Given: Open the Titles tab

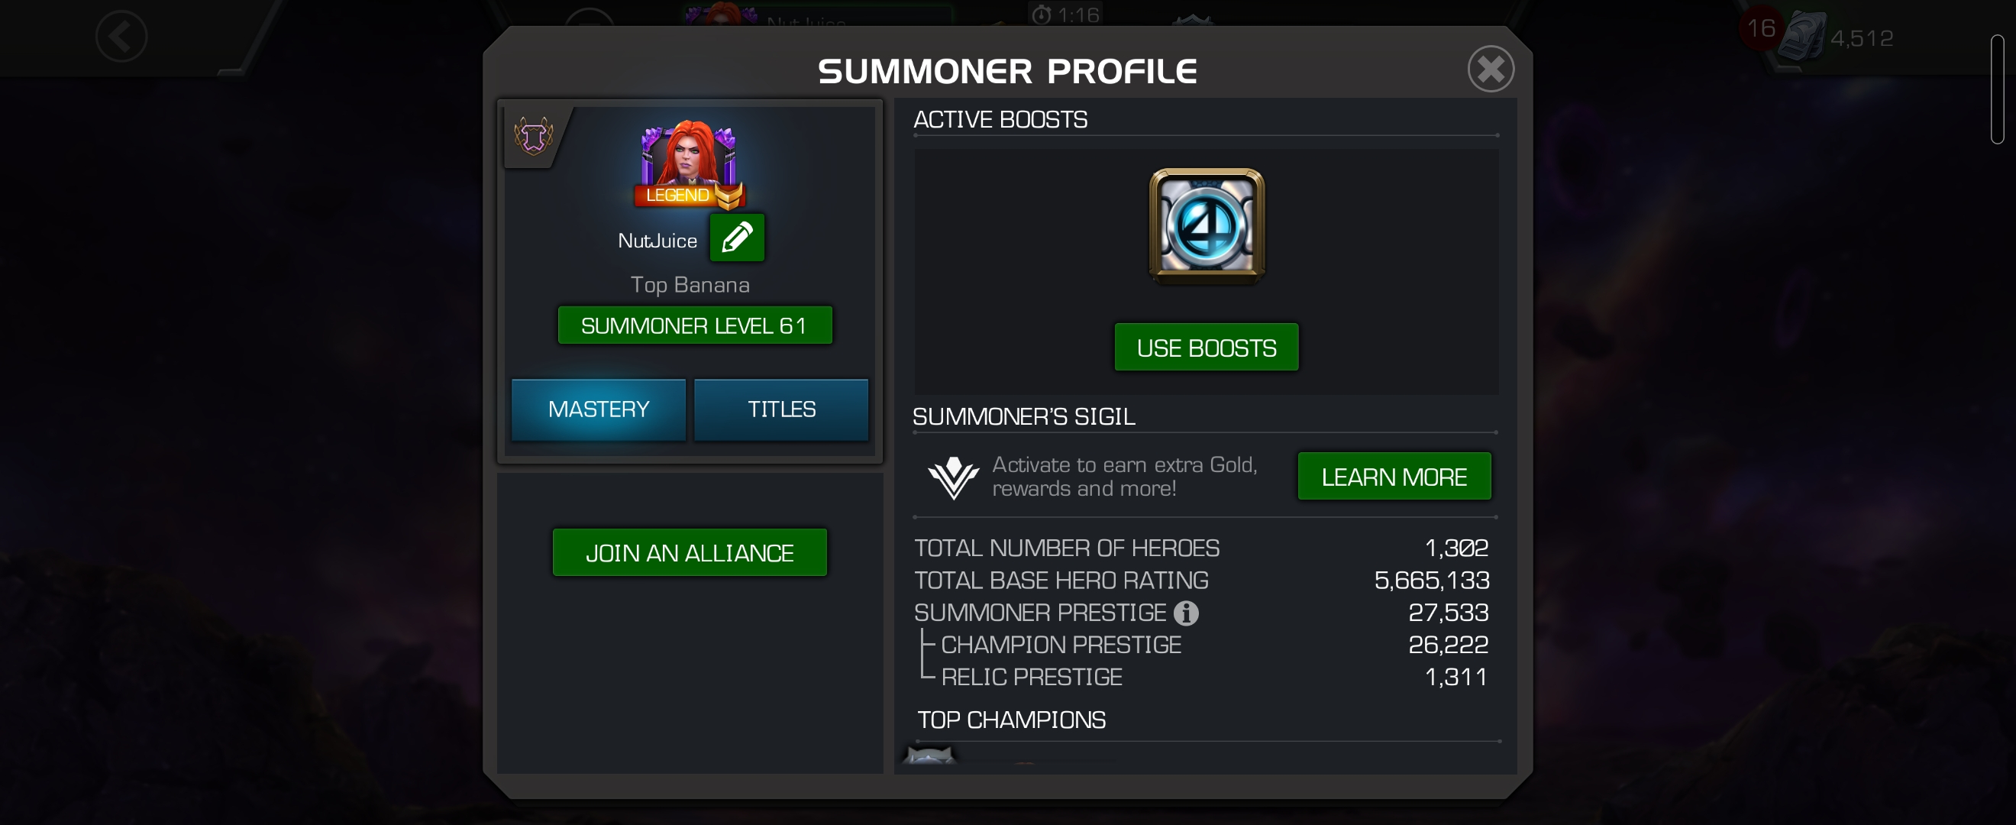Looking at the screenshot, I should click(x=781, y=409).
